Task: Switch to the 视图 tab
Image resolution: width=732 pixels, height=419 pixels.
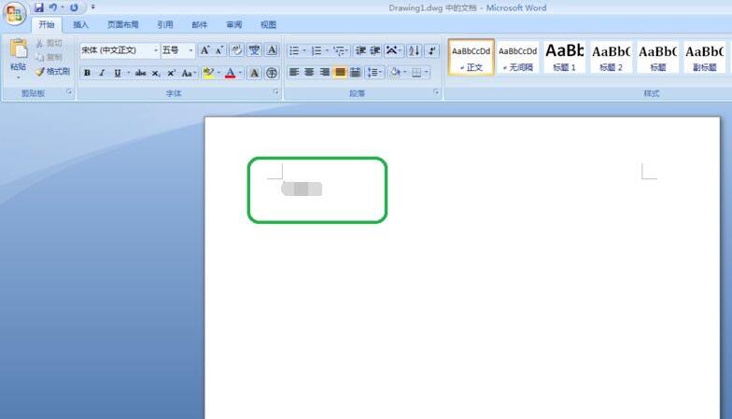Action: pyautogui.click(x=269, y=24)
